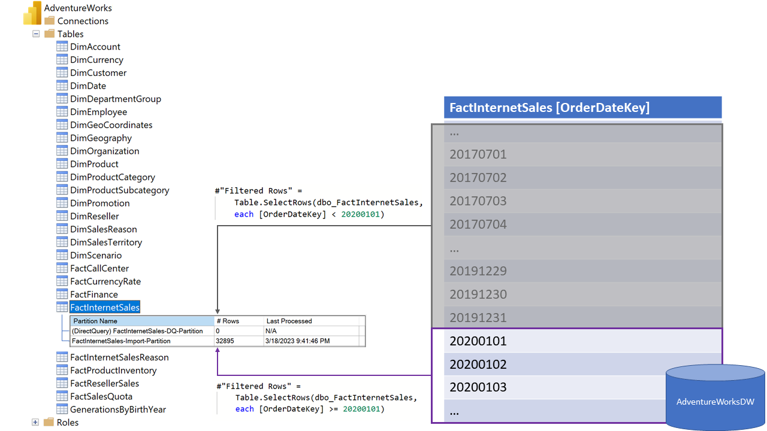The height and width of the screenshot is (431, 767).
Task: Click the DimProduct table icon
Action: coord(62,163)
